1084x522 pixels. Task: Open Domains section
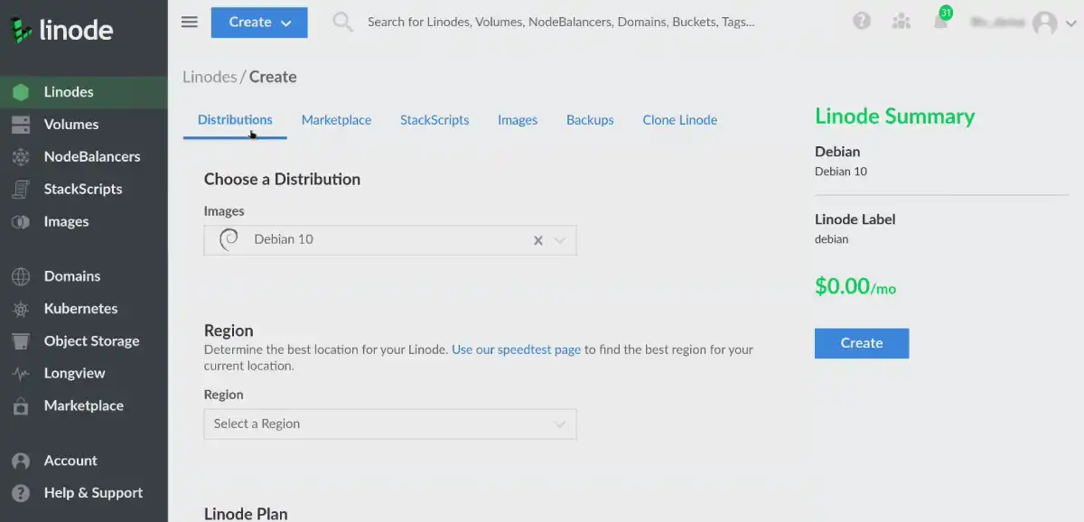pyautogui.click(x=84, y=276)
